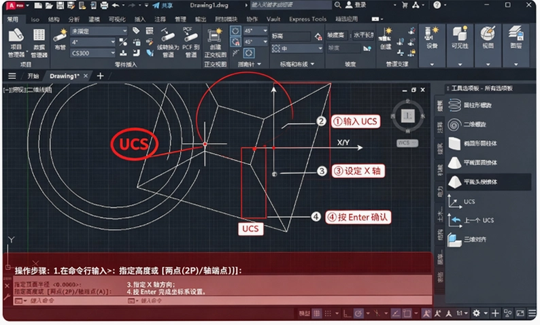Click the keyword search input field
Viewport: 540px width, 325px height.
[291, 5]
